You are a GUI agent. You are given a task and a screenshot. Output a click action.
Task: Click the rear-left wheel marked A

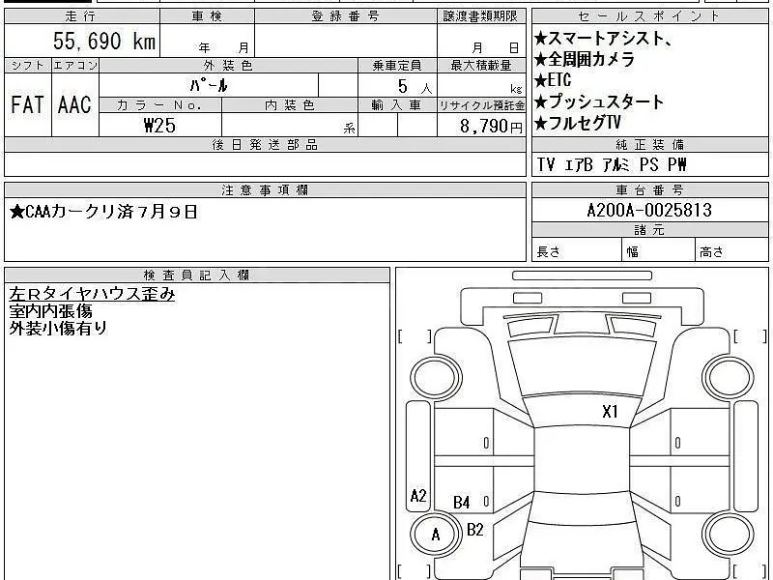pos(435,534)
